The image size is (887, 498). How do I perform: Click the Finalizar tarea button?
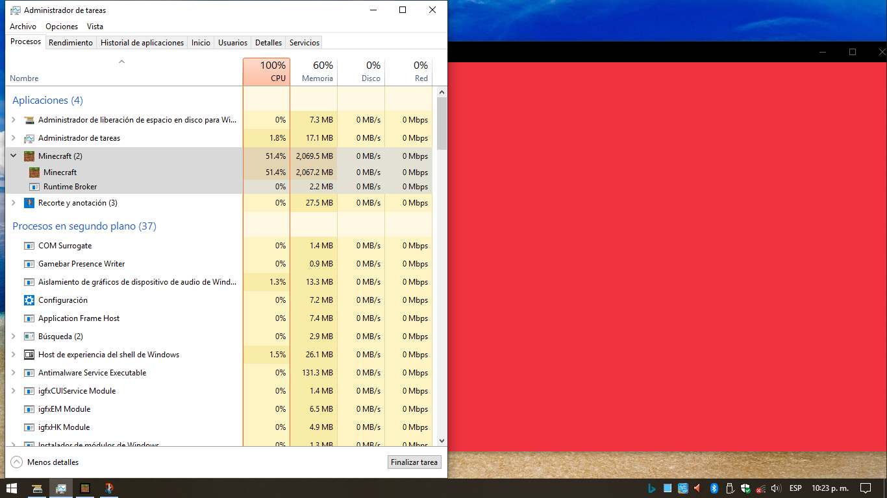(x=414, y=462)
